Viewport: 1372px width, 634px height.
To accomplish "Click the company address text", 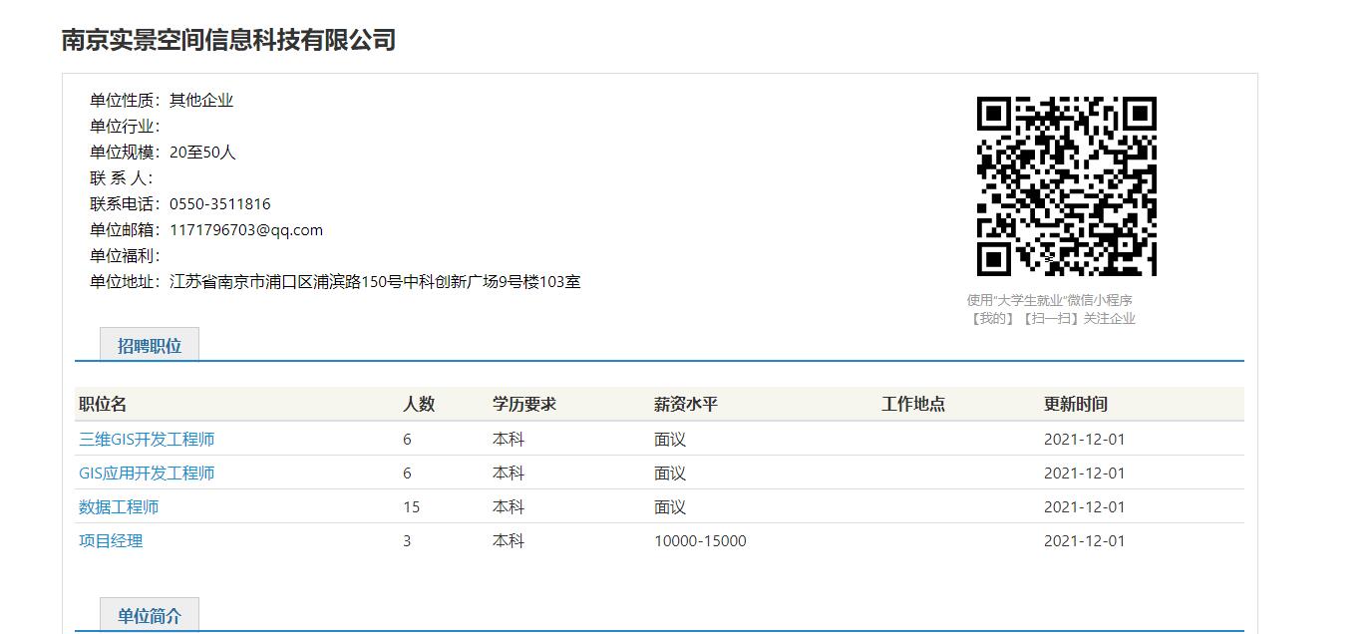I will coord(375,282).
